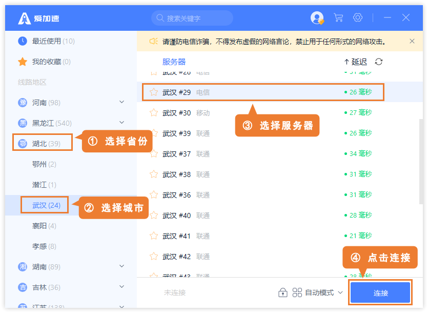
Task: Sort servers by 延迟 latency
Action: (356, 62)
